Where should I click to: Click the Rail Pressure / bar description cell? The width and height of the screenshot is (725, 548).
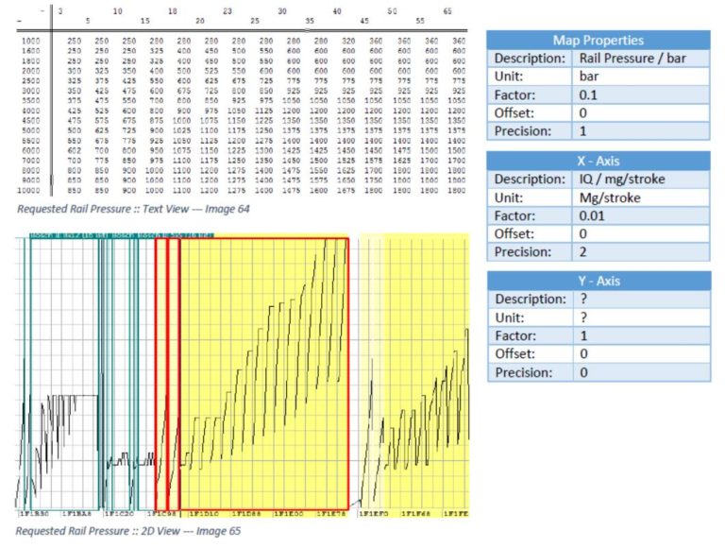point(641,58)
